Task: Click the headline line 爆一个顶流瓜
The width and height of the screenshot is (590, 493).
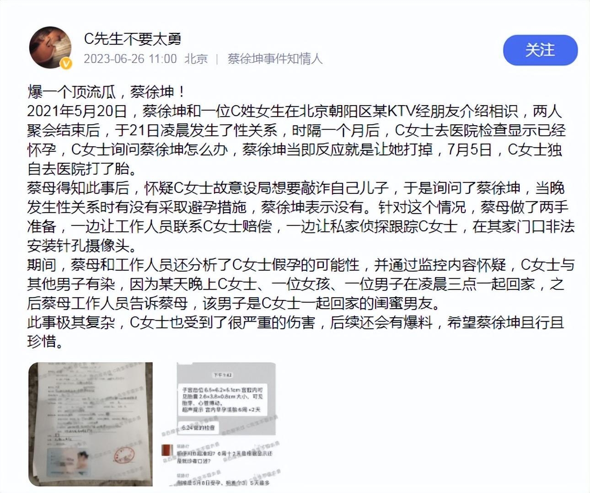Action: click(x=106, y=92)
